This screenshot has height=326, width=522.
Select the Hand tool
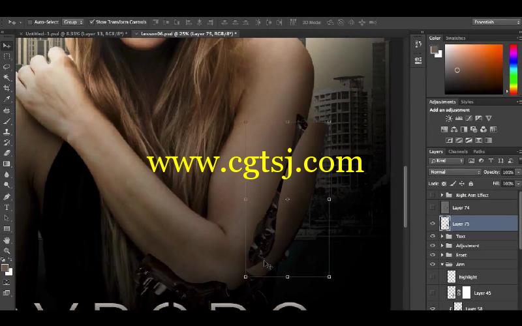click(7, 240)
